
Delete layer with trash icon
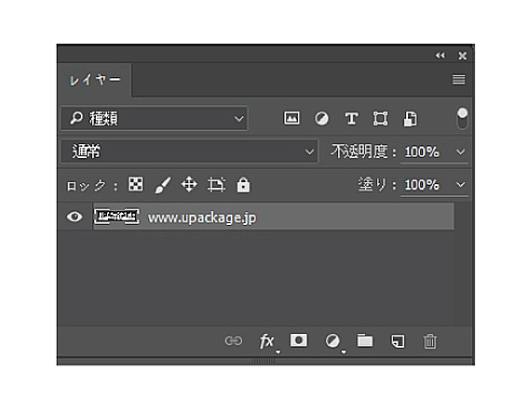(429, 340)
